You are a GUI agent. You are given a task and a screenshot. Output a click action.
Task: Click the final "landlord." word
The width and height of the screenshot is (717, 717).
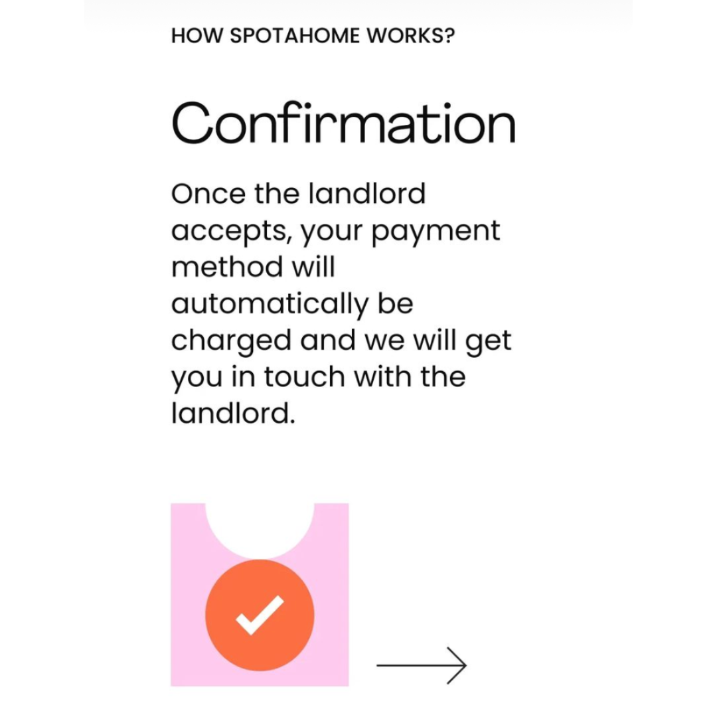233,414
